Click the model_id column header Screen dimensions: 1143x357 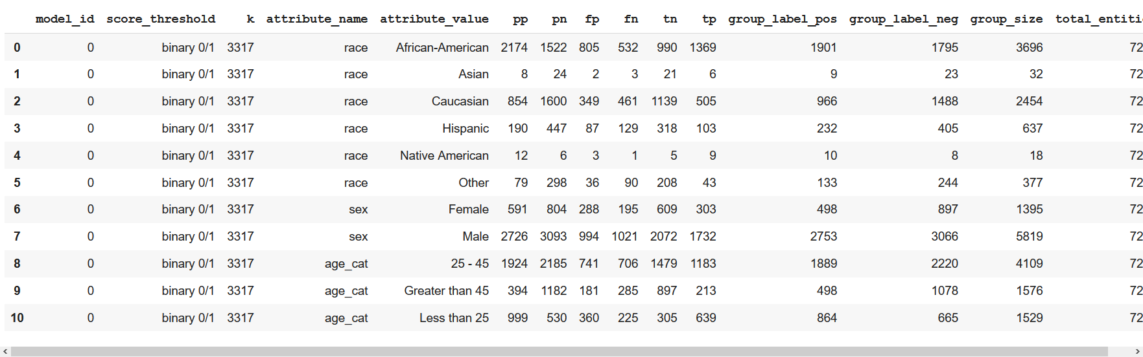(x=65, y=19)
